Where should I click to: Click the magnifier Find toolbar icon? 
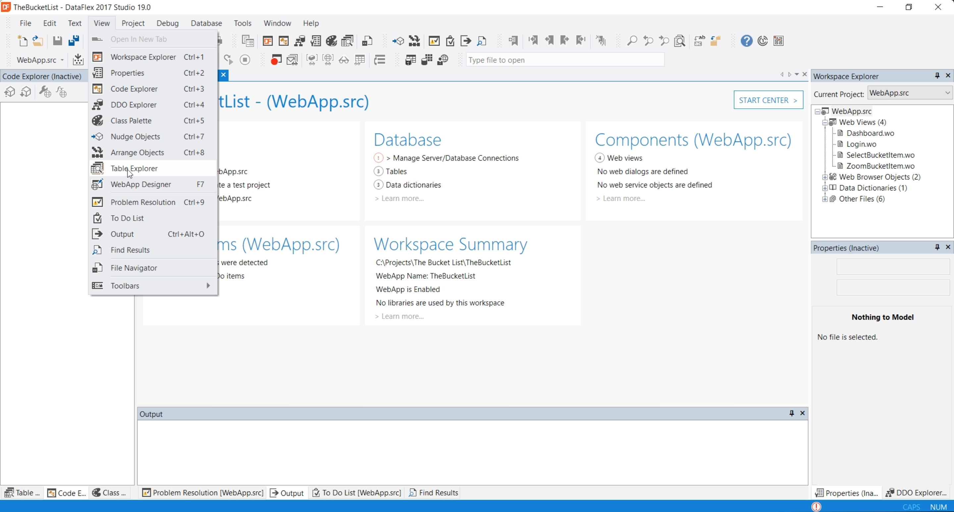tap(632, 41)
